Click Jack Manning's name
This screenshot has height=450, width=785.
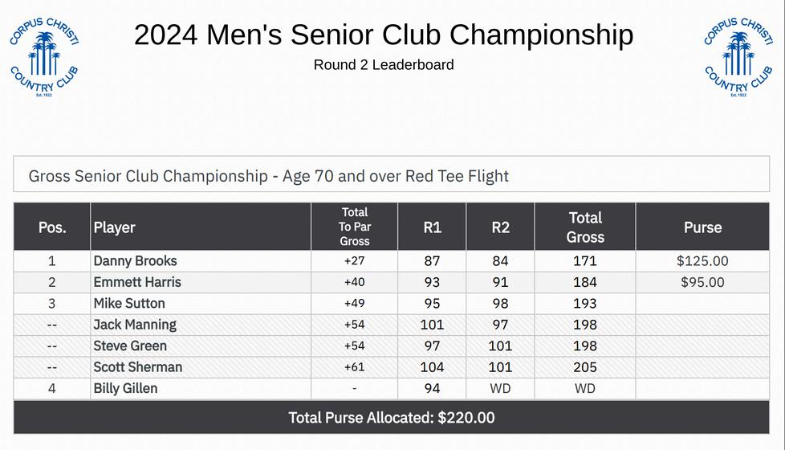[x=135, y=325]
